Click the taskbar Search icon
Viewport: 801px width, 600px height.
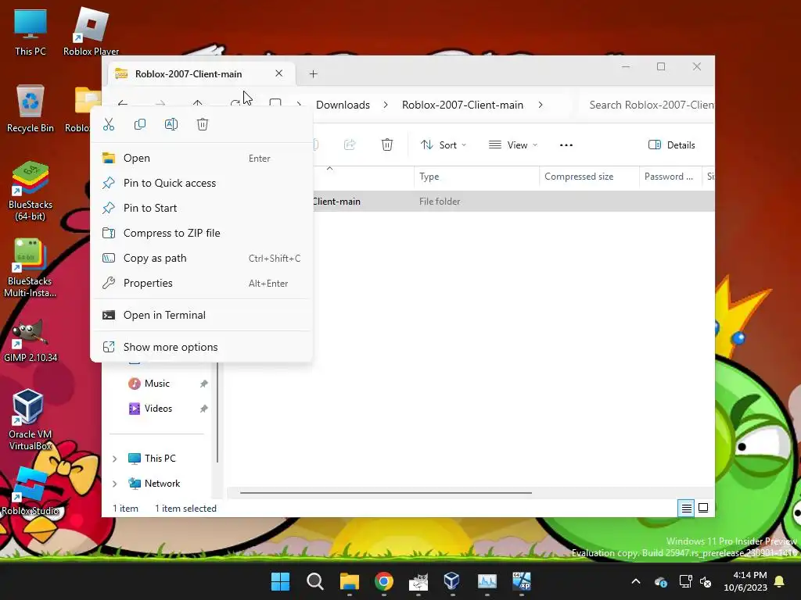point(314,581)
